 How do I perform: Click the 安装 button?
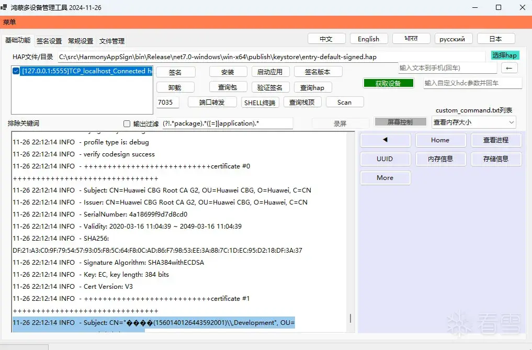(228, 72)
